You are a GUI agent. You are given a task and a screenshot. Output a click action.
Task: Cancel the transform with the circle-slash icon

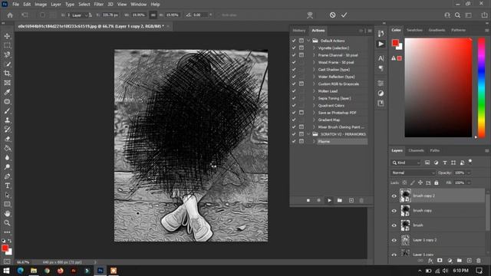[332, 15]
